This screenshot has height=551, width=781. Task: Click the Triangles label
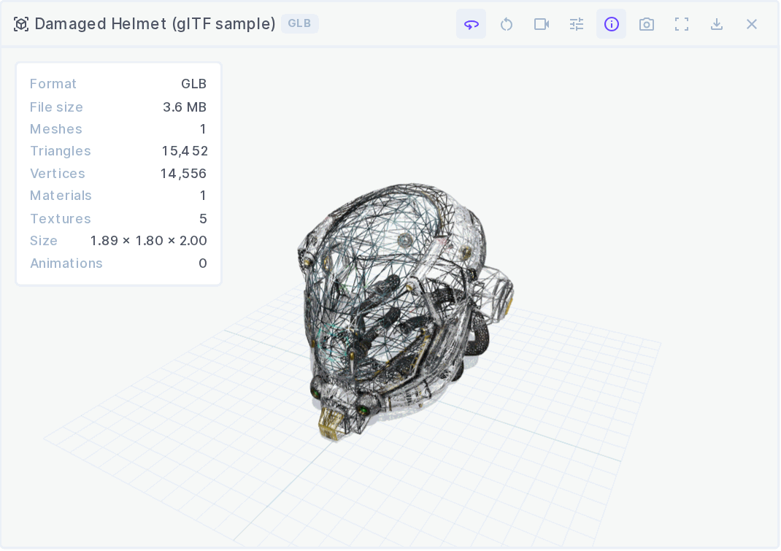click(61, 151)
